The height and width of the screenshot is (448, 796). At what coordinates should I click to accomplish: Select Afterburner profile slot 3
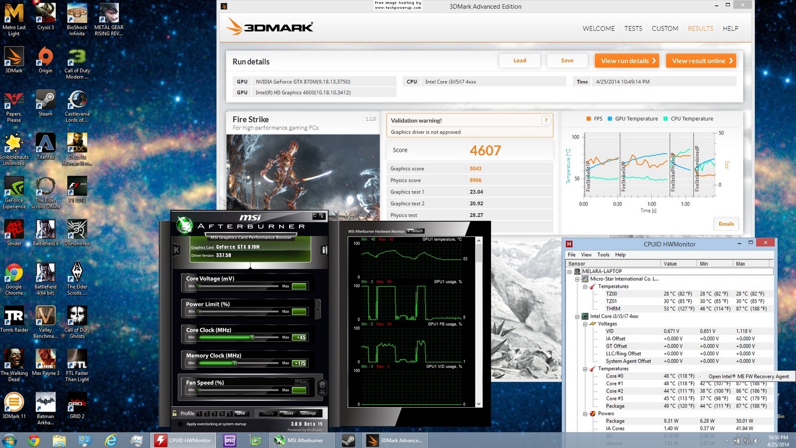pos(214,413)
